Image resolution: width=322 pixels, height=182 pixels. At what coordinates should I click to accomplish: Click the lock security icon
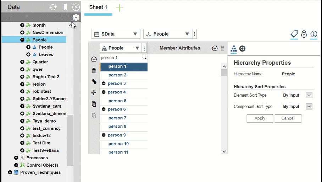pos(304,34)
